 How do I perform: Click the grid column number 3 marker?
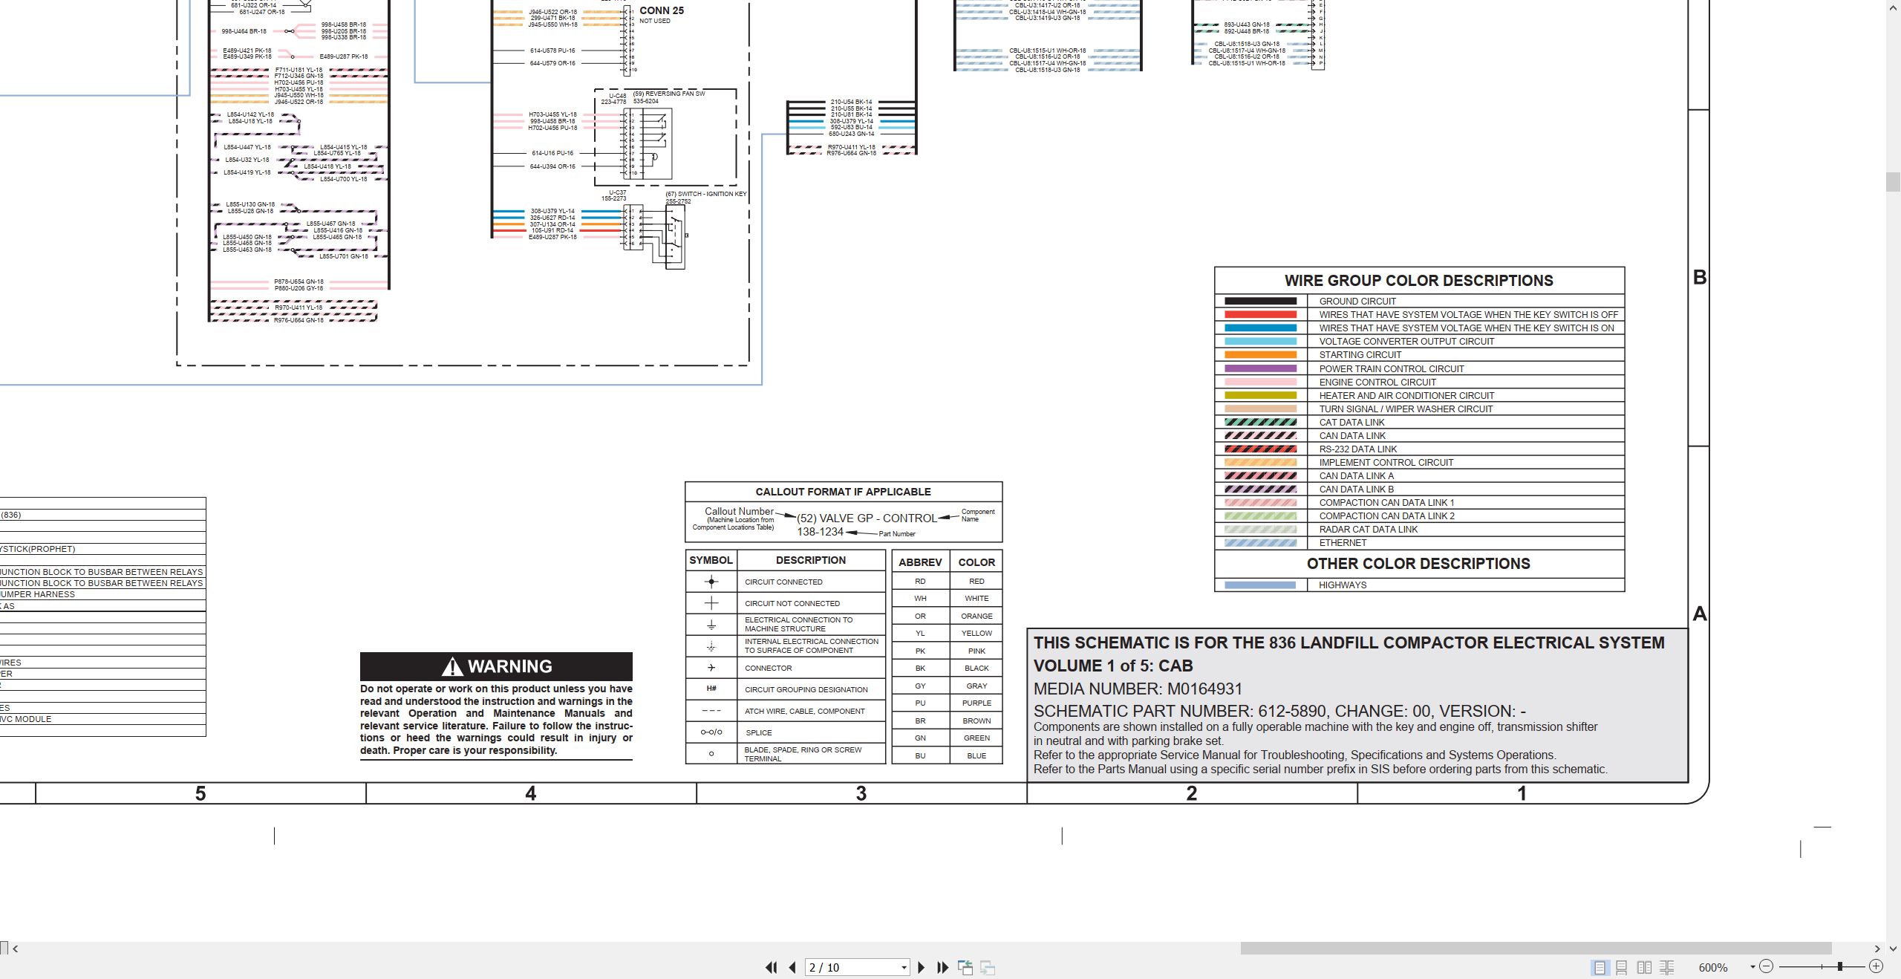tap(861, 793)
